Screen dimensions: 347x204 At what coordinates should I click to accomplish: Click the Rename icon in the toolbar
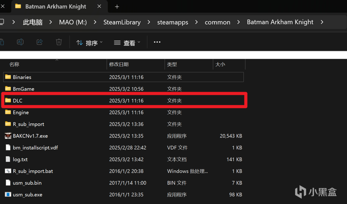coord(20,42)
